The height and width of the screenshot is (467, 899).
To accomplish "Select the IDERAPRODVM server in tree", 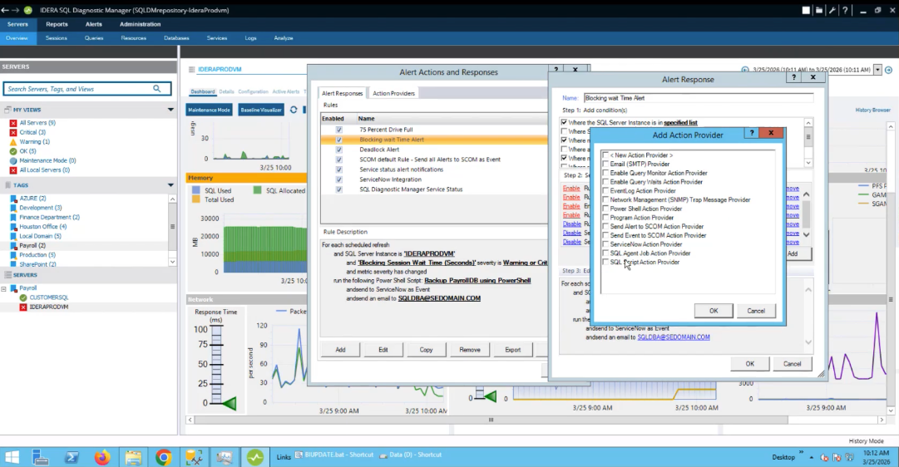I will pos(49,307).
